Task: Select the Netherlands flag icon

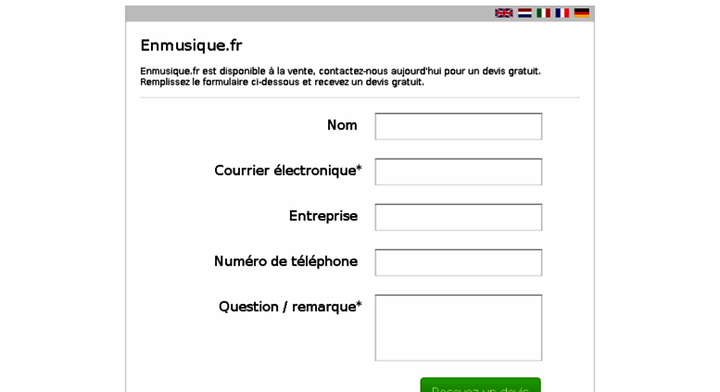Action: (524, 13)
